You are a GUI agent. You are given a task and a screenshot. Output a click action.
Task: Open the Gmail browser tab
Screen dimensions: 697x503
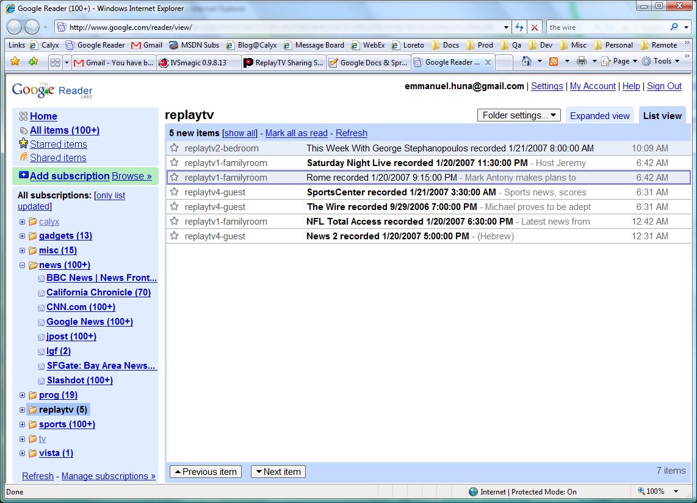tap(115, 63)
